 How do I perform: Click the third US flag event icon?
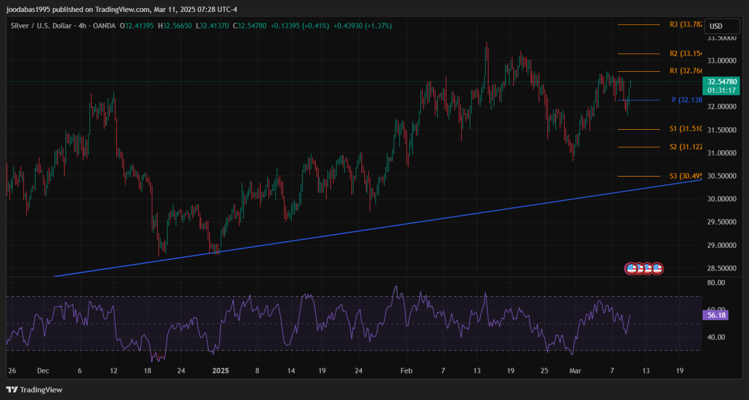coord(649,268)
